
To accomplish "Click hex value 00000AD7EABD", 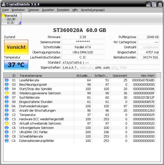I will (x=143, y=80).
